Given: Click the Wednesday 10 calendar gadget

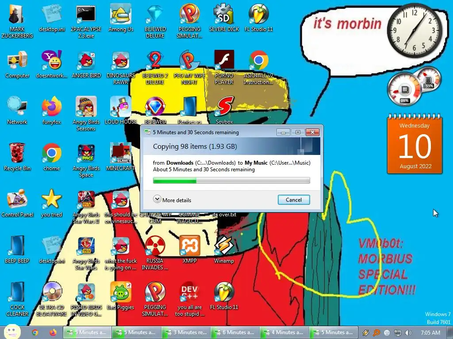Looking at the screenshot, I should tap(415, 144).
